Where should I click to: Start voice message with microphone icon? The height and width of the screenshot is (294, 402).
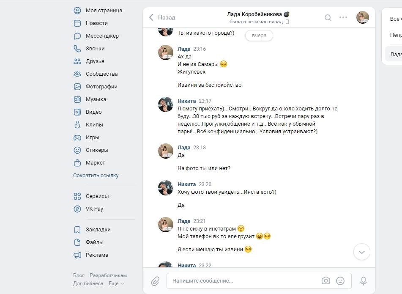pos(363,281)
